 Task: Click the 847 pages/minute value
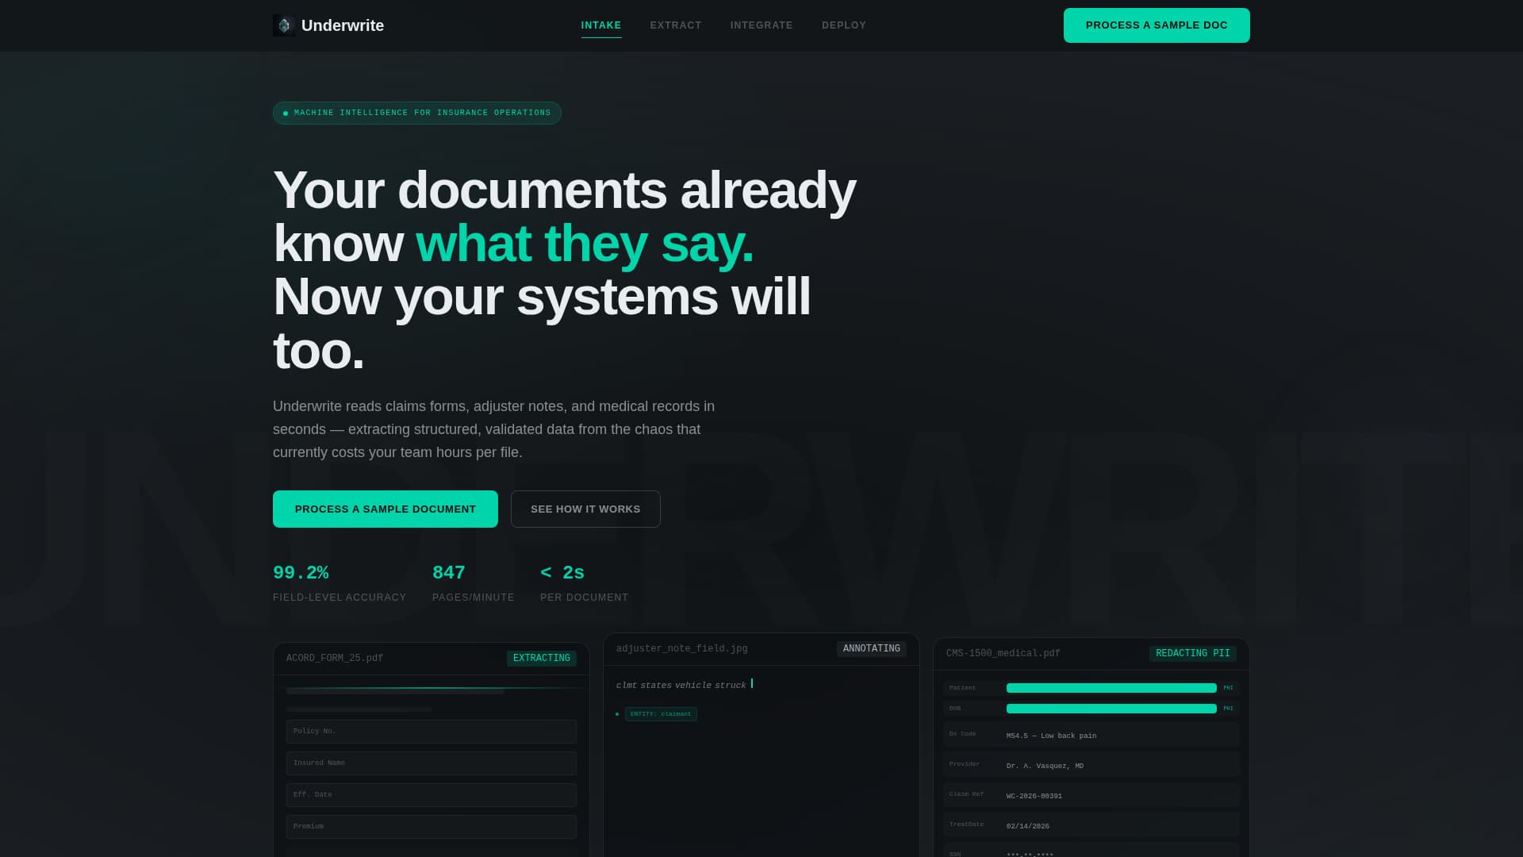pos(449,572)
